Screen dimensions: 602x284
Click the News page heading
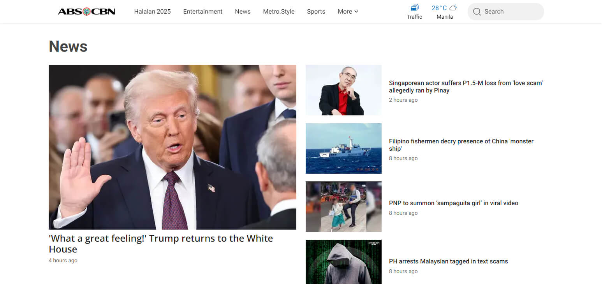pyautogui.click(x=68, y=46)
